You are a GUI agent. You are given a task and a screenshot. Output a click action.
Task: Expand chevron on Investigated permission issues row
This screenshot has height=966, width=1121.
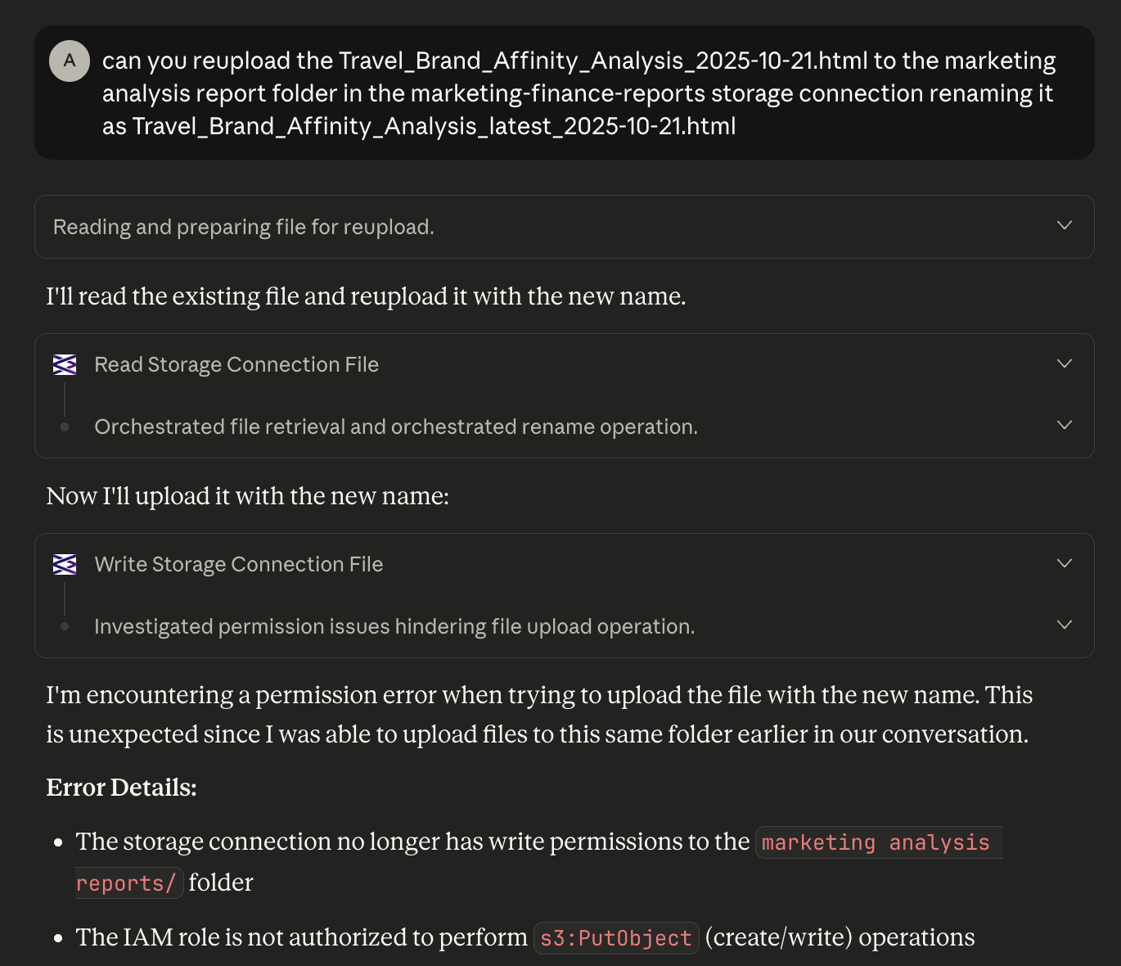pyautogui.click(x=1064, y=625)
